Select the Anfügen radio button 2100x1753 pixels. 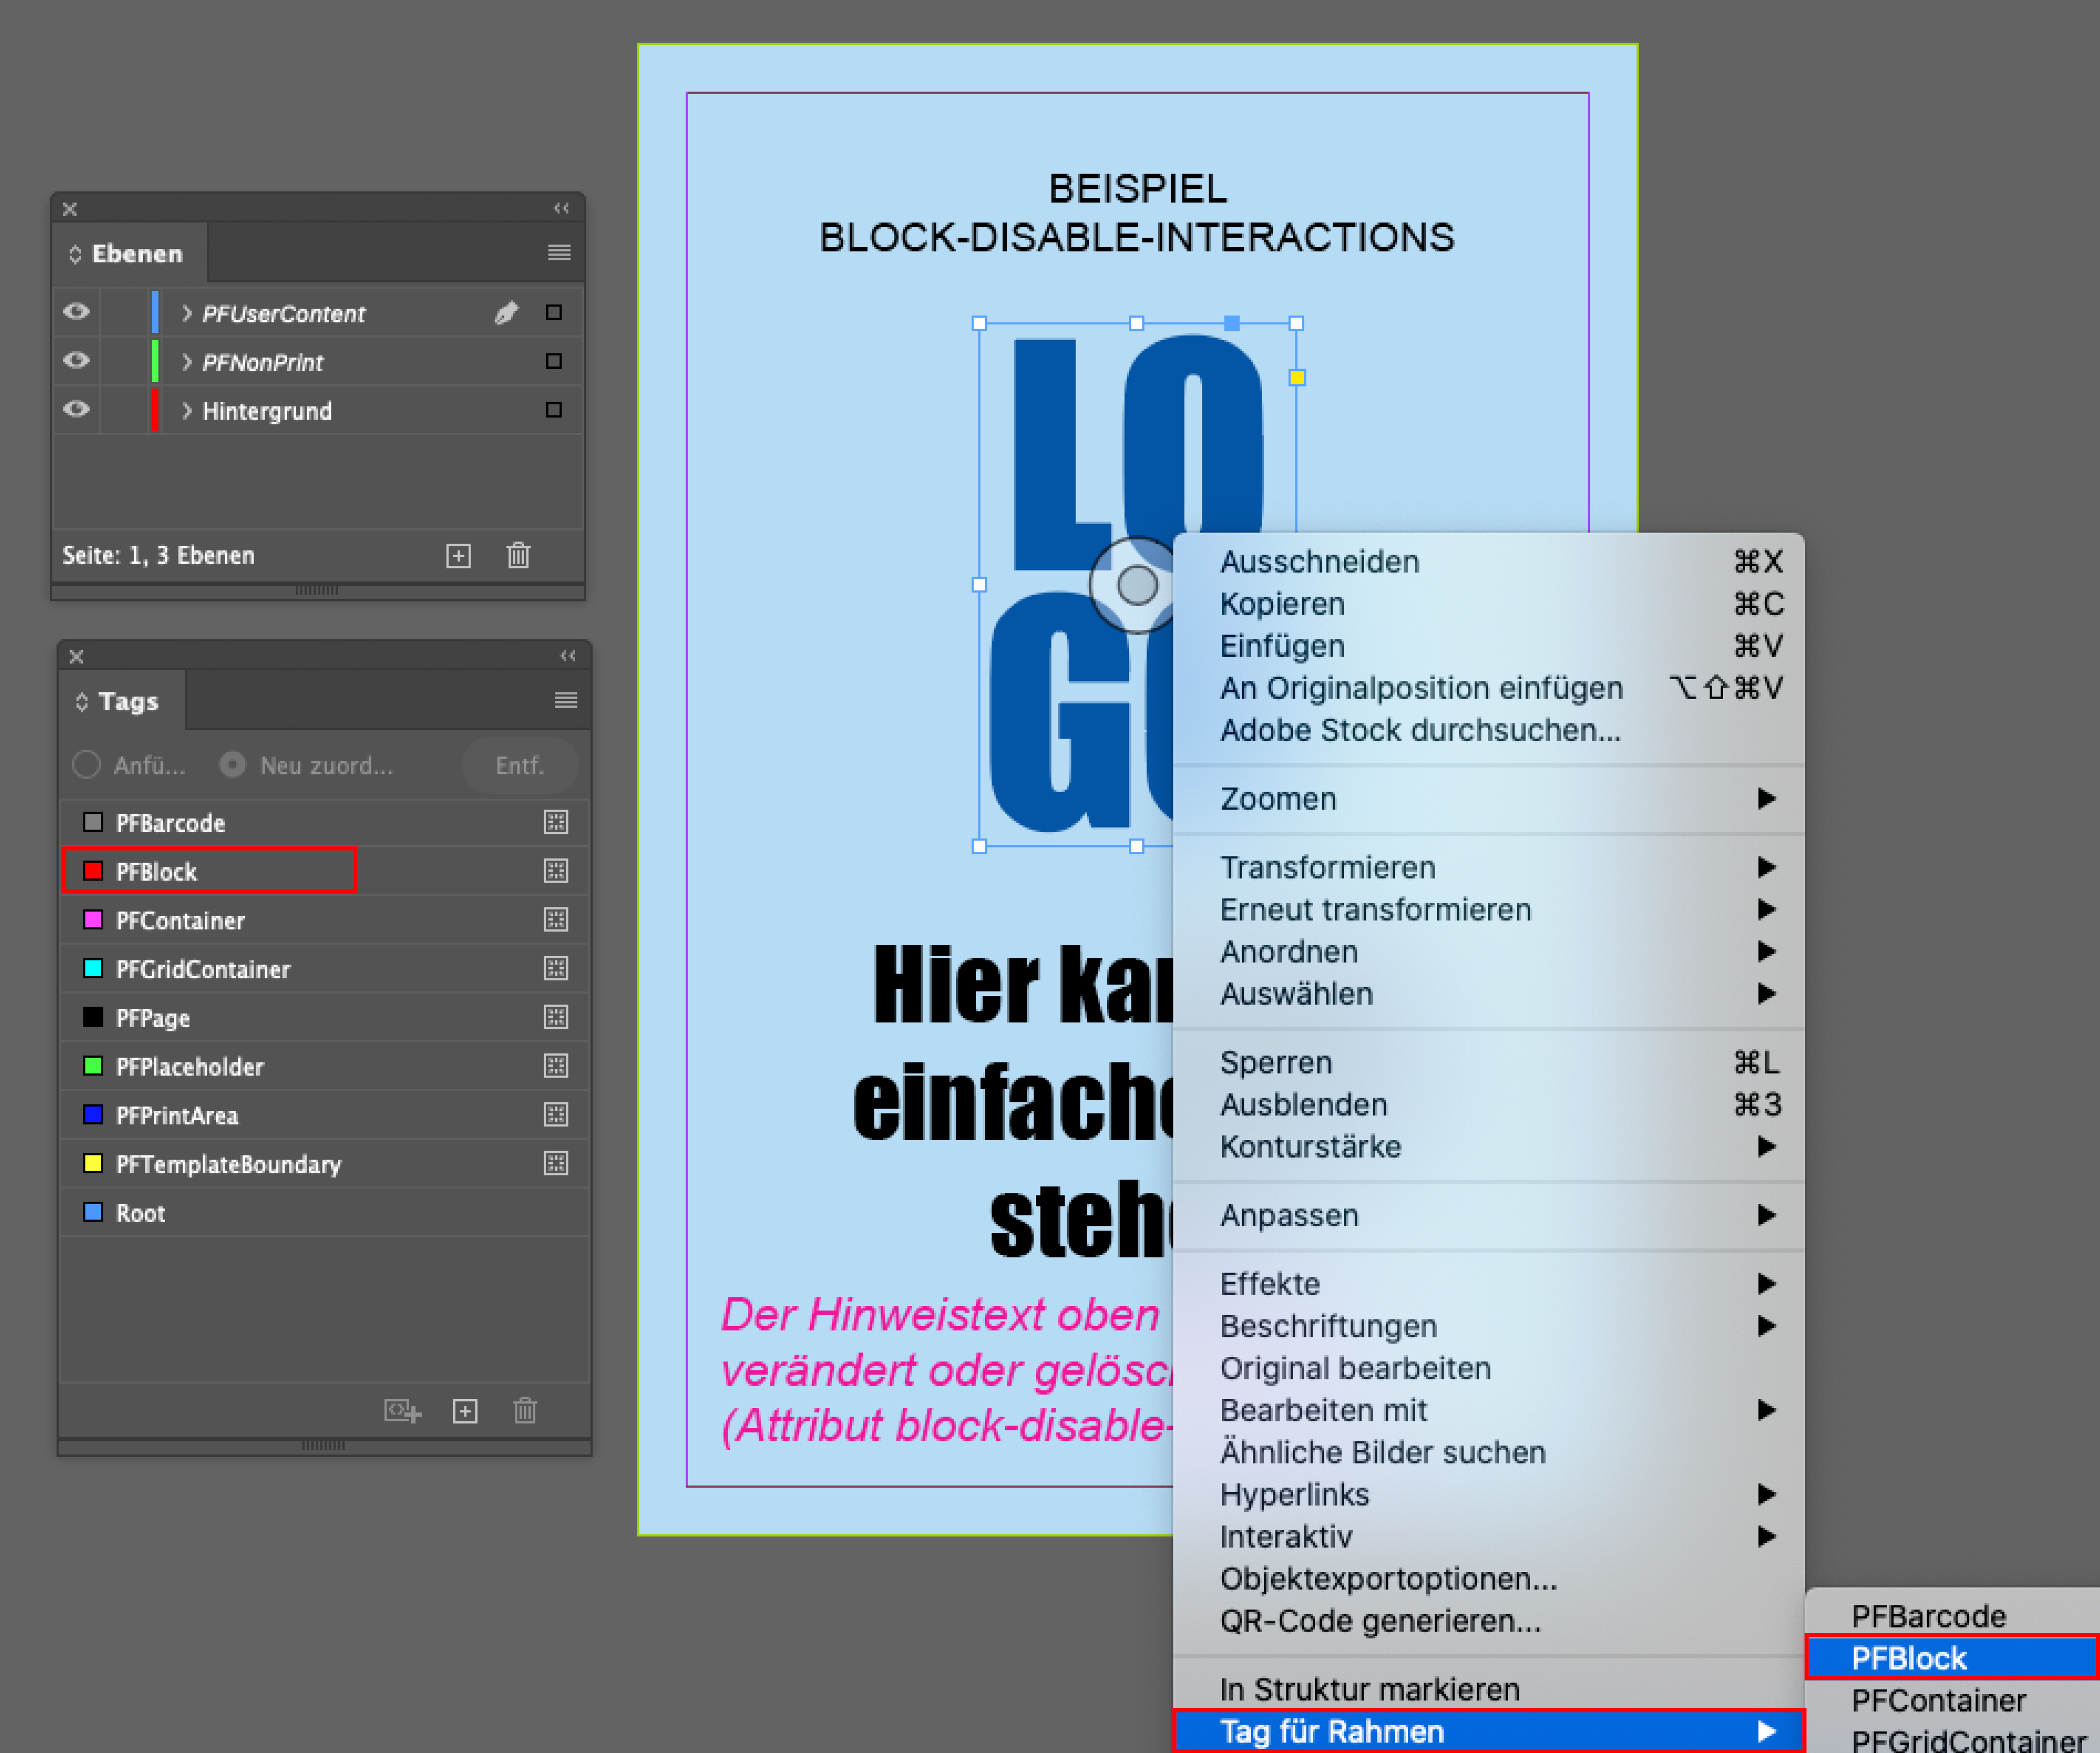coord(87,765)
